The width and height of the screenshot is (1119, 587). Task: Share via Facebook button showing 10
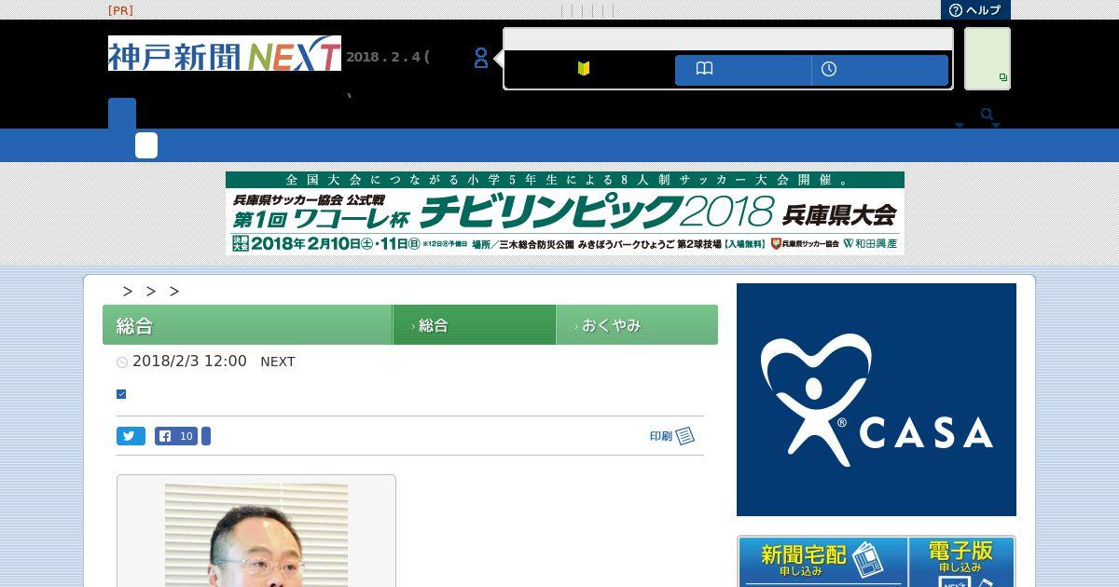pos(176,436)
